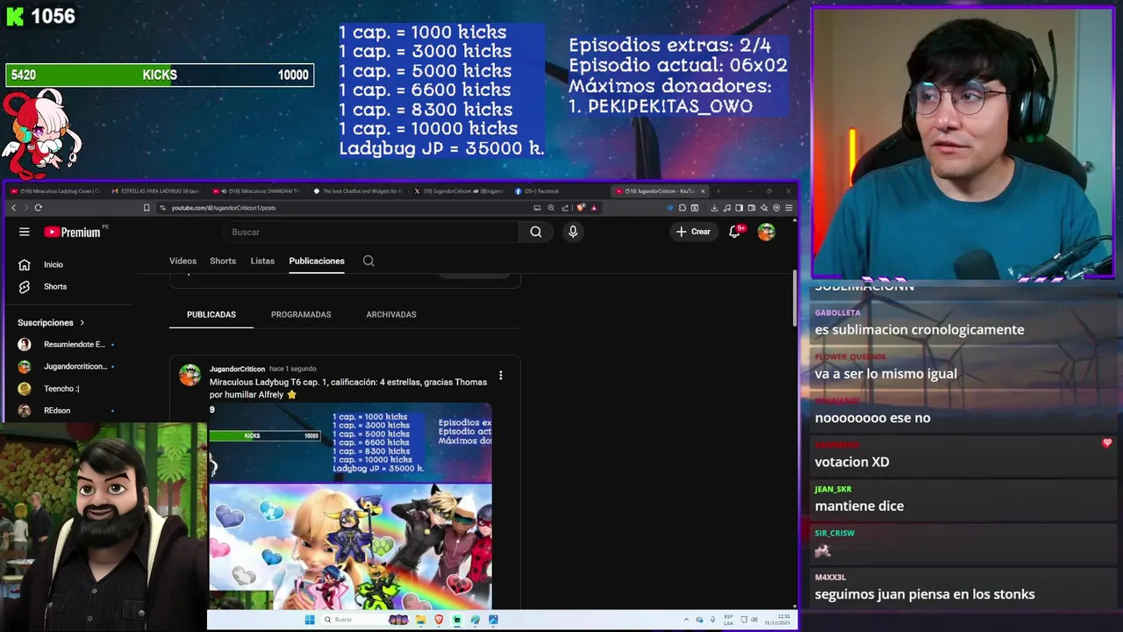The image size is (1123, 632).
Task: Select the Publicaciones channel tab
Action: (317, 261)
